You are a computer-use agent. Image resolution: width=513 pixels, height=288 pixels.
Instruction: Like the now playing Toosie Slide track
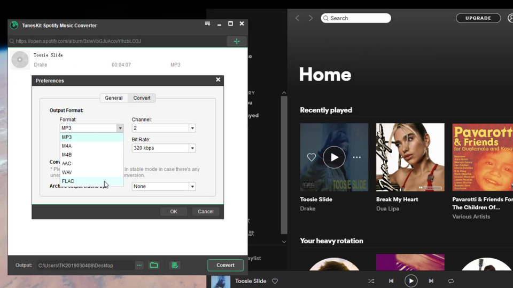(275, 281)
